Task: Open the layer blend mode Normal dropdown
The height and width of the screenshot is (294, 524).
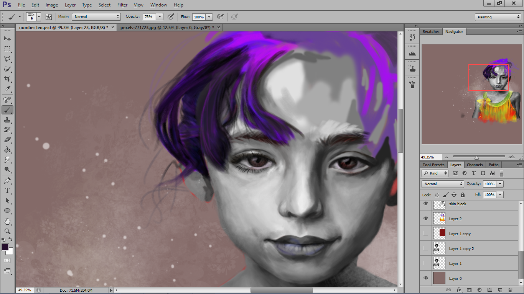Action: (443, 184)
